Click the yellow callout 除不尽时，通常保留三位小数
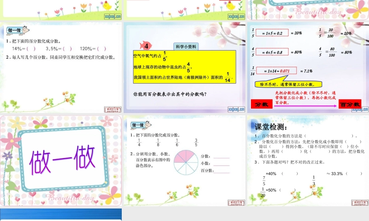Image resolution: width=369 pixels, height=221 pixels. [289, 84]
